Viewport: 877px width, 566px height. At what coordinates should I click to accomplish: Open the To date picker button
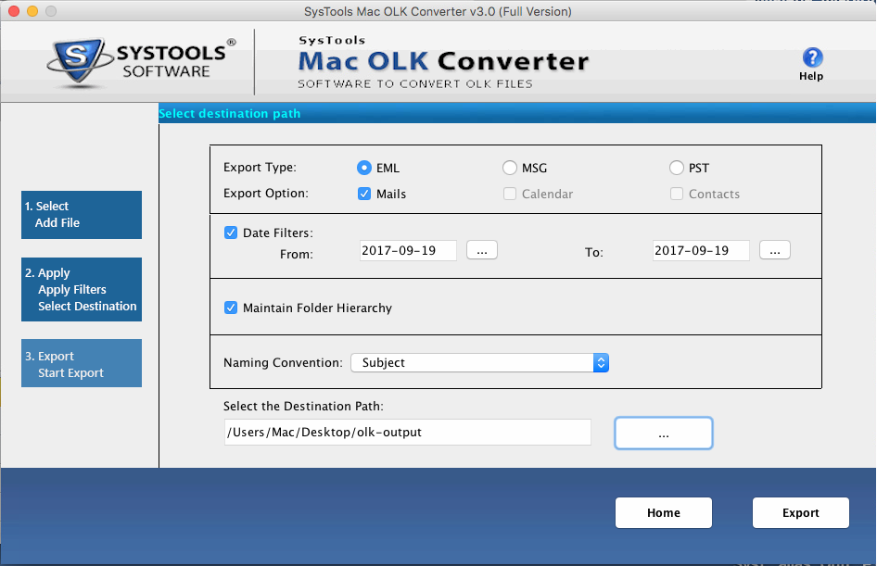775,250
